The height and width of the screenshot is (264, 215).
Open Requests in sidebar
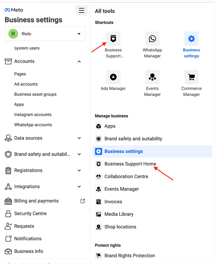[24, 226]
